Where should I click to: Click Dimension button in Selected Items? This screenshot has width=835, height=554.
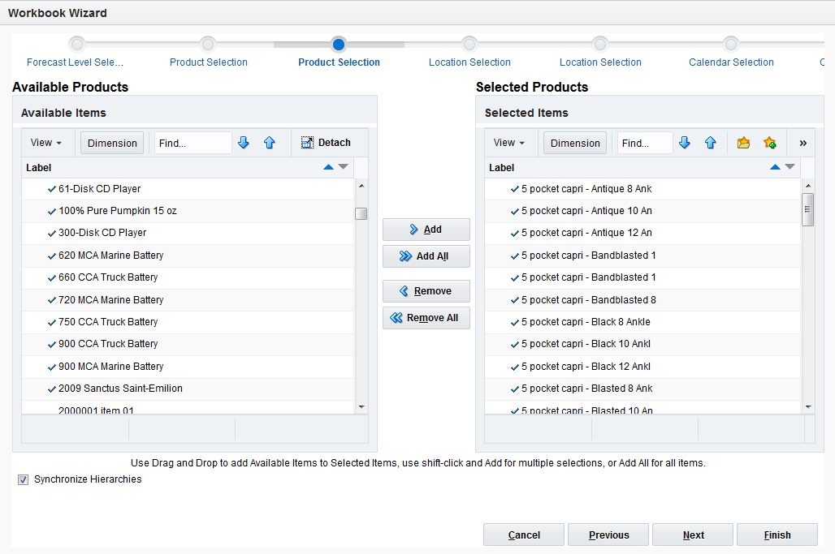click(x=575, y=143)
